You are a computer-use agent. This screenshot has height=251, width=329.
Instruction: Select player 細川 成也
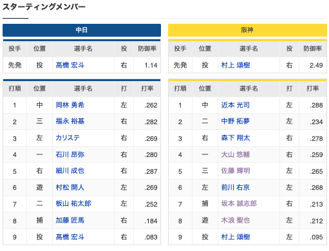point(70,171)
